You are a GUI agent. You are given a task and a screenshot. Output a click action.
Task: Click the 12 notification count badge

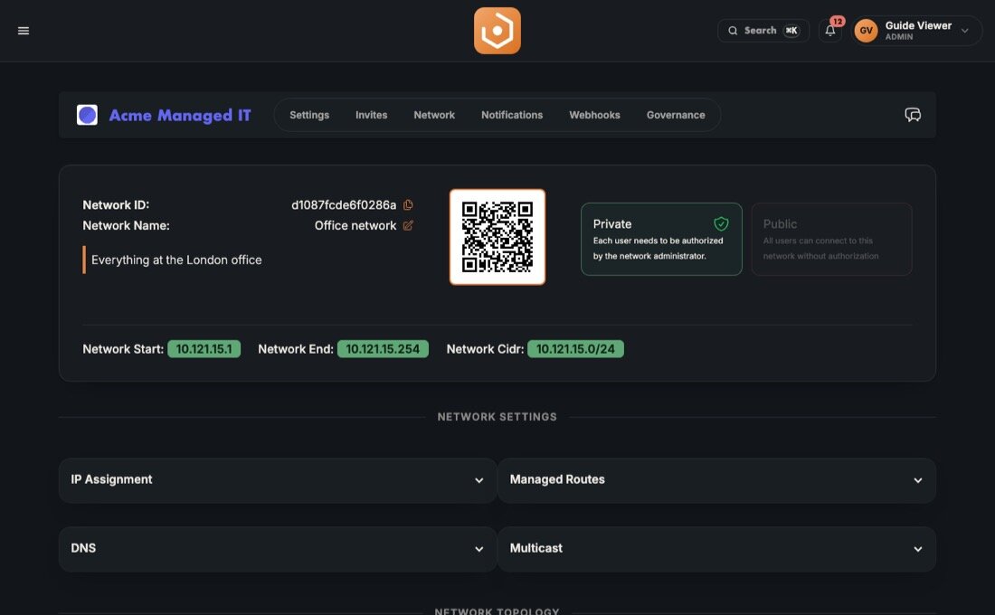point(838,22)
